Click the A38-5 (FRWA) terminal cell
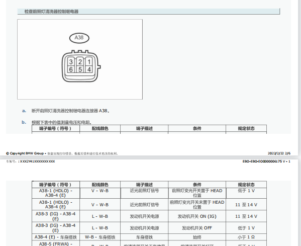Image resolution: width=301 pixels, height=246 pixels. click(x=56, y=243)
